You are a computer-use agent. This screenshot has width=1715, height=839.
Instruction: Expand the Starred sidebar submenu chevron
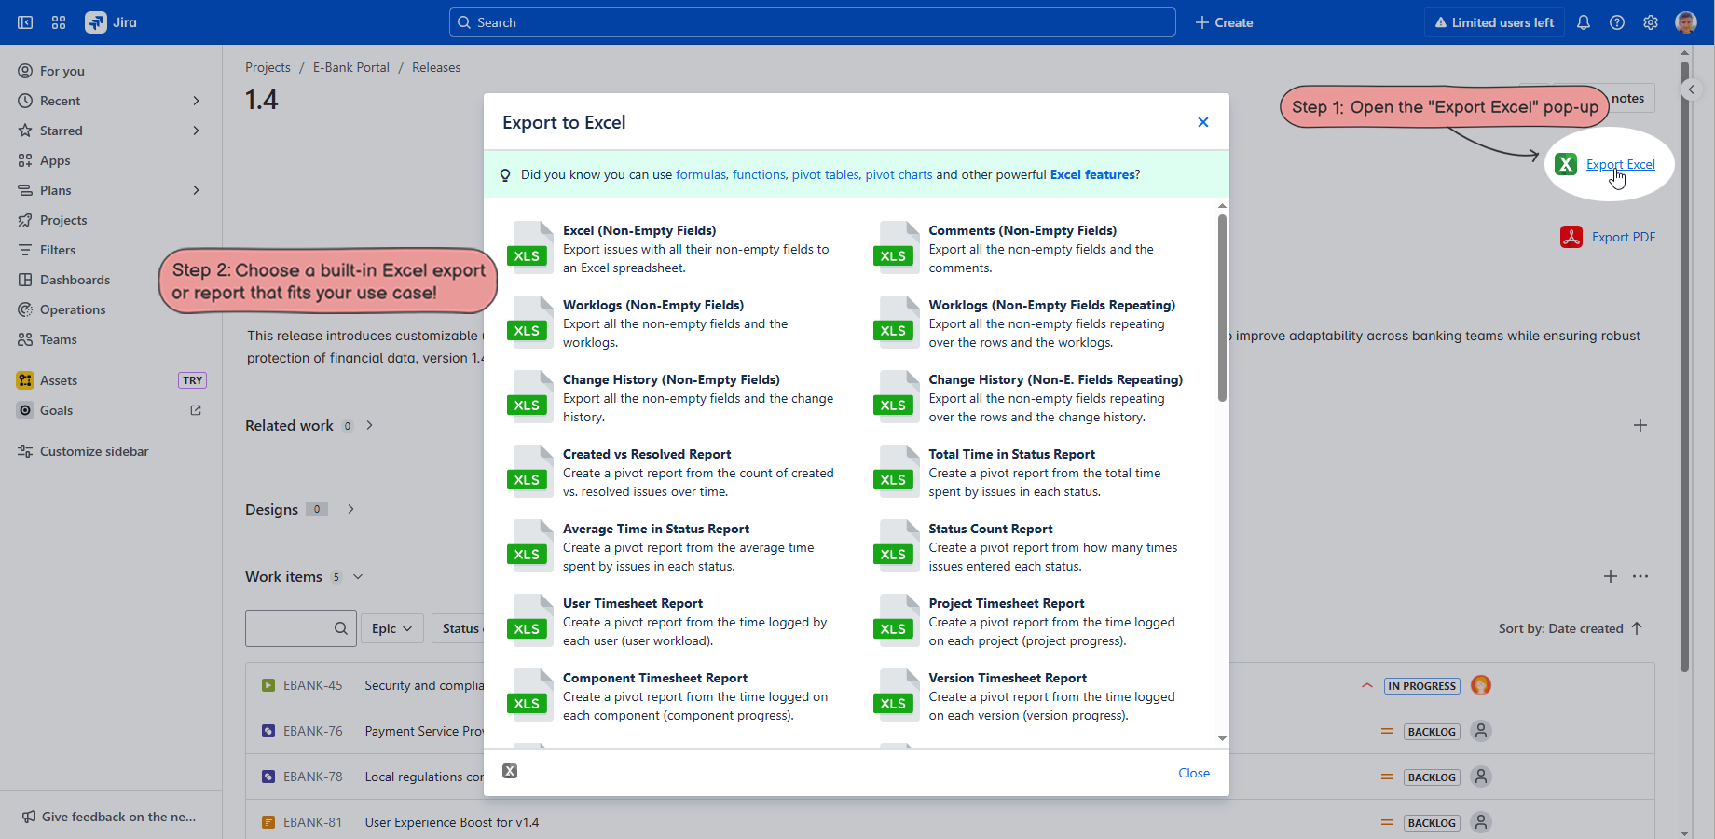pos(196,131)
